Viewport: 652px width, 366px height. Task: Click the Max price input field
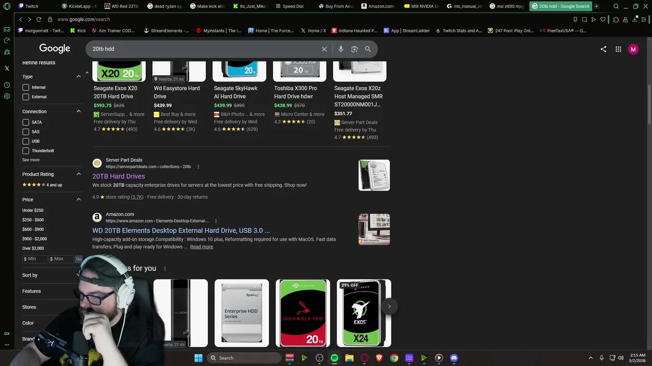[61, 259]
